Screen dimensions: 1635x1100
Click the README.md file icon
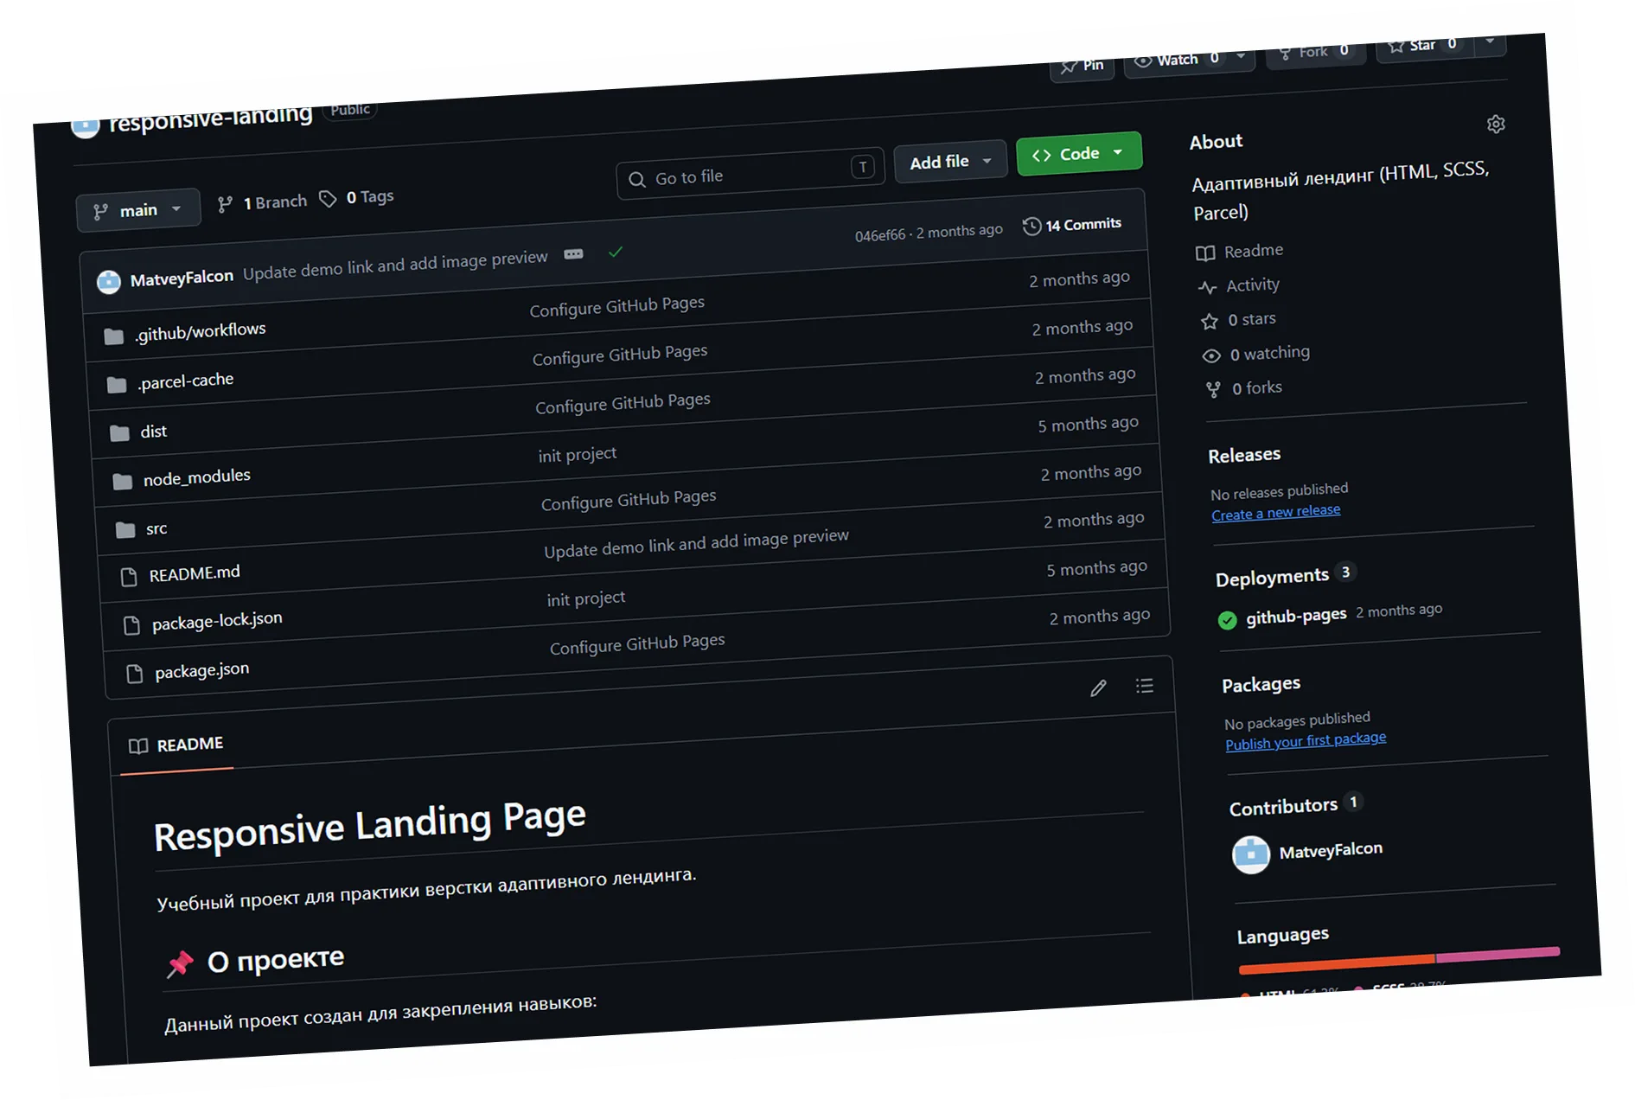tap(129, 577)
